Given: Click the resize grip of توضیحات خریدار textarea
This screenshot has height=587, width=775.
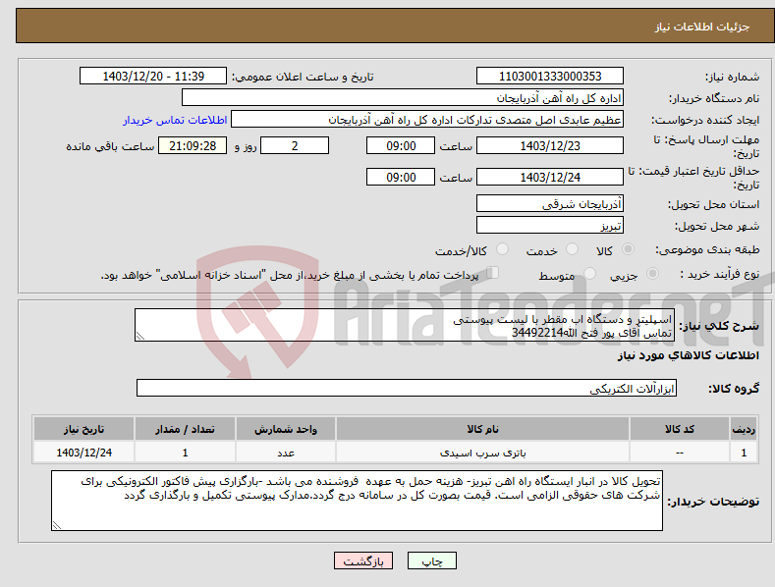Looking at the screenshot, I should tap(57, 525).
